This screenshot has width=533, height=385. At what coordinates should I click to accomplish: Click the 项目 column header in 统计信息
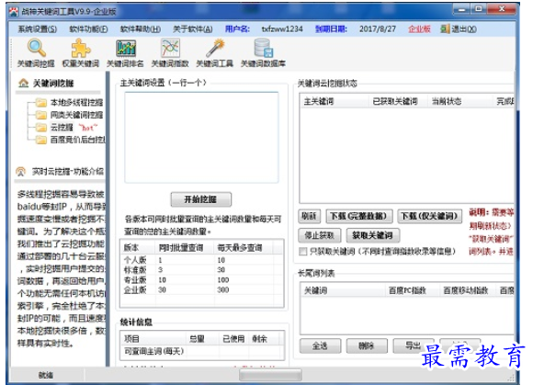[153, 339]
